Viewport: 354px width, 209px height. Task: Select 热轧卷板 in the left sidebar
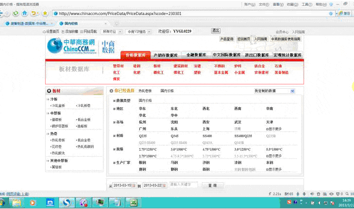coord(58,140)
